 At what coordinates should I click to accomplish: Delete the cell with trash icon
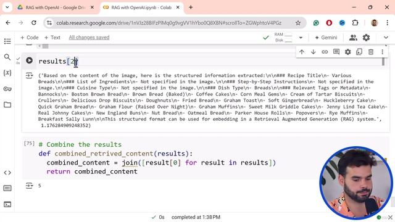coord(371,52)
